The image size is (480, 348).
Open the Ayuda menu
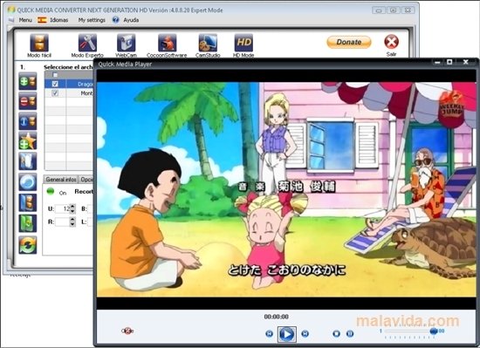coord(131,20)
